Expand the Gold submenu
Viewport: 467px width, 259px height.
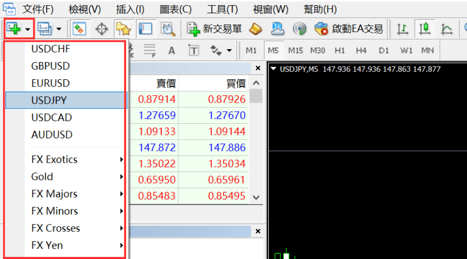coord(65,177)
